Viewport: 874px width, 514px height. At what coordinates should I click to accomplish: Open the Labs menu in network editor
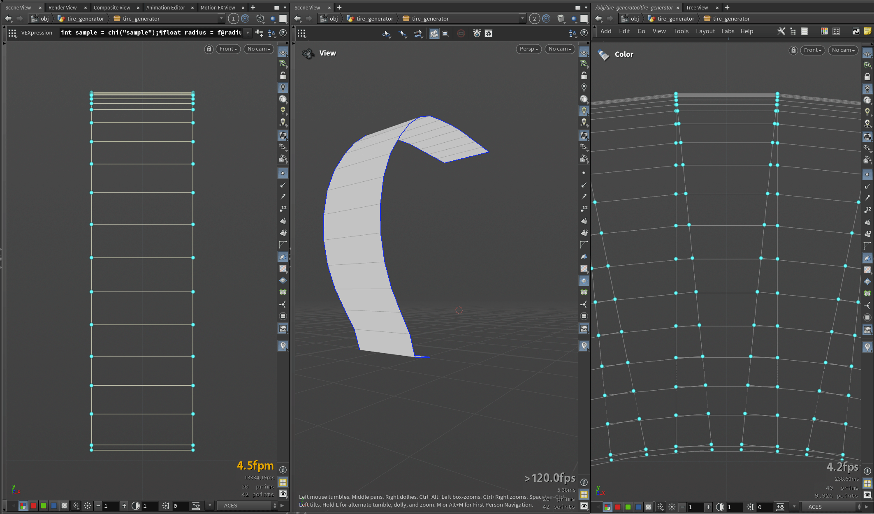click(728, 31)
